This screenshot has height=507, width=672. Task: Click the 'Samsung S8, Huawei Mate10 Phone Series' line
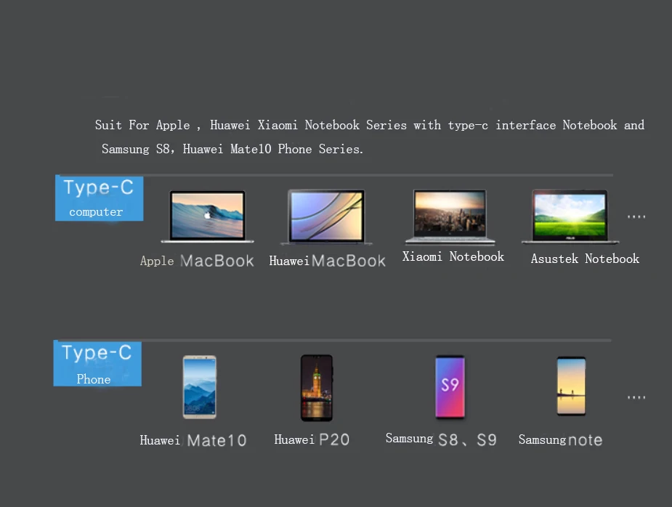coord(232,149)
